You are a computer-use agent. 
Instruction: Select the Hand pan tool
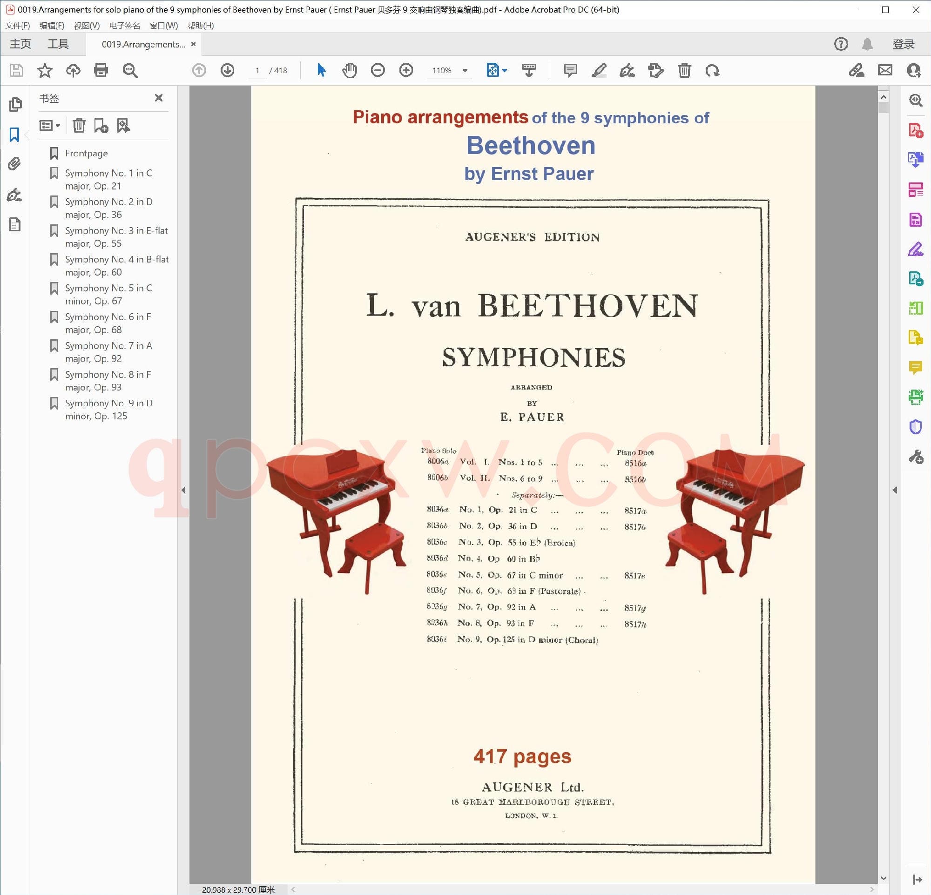tap(349, 70)
